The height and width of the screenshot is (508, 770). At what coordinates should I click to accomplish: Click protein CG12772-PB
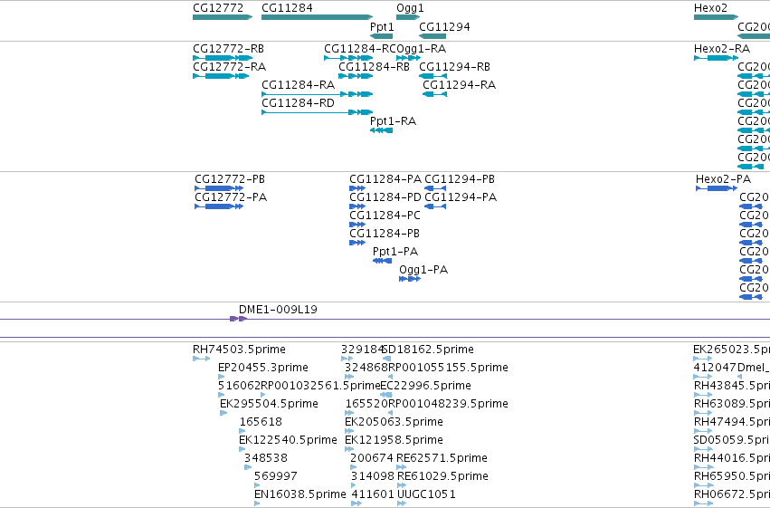pos(219,188)
